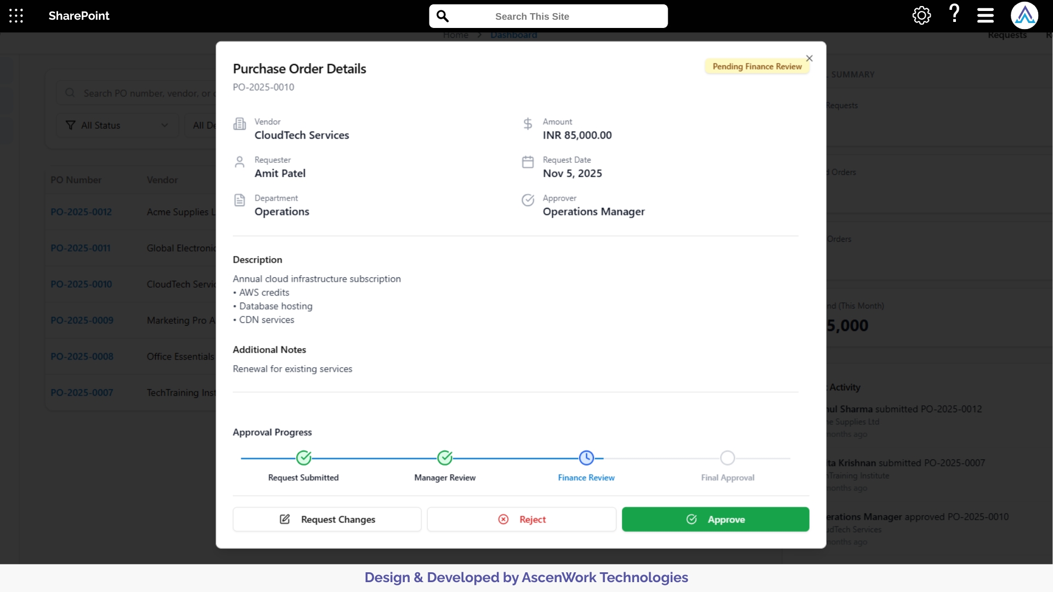Click the Amount dollar icon
Image resolution: width=1053 pixels, height=592 pixels.
click(x=528, y=124)
